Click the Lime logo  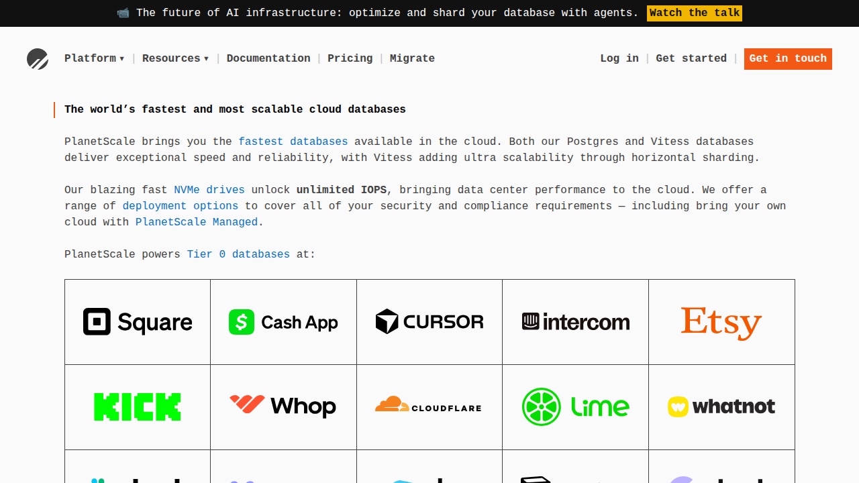tap(576, 407)
